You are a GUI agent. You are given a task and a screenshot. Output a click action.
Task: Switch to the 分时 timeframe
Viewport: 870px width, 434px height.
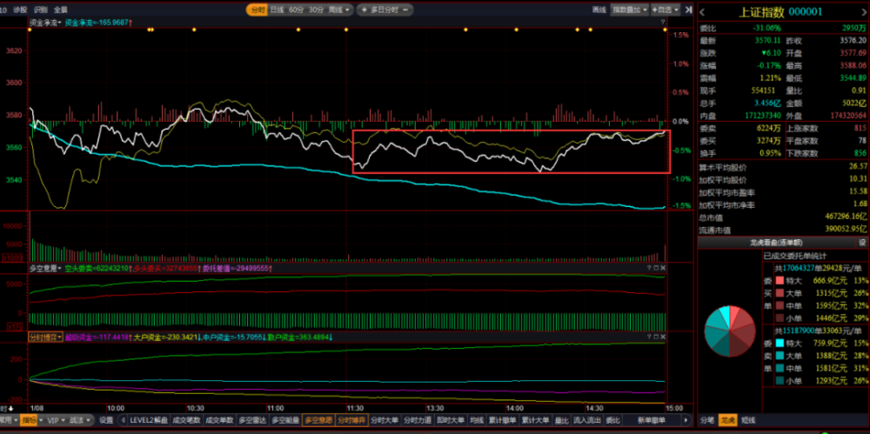click(x=258, y=10)
